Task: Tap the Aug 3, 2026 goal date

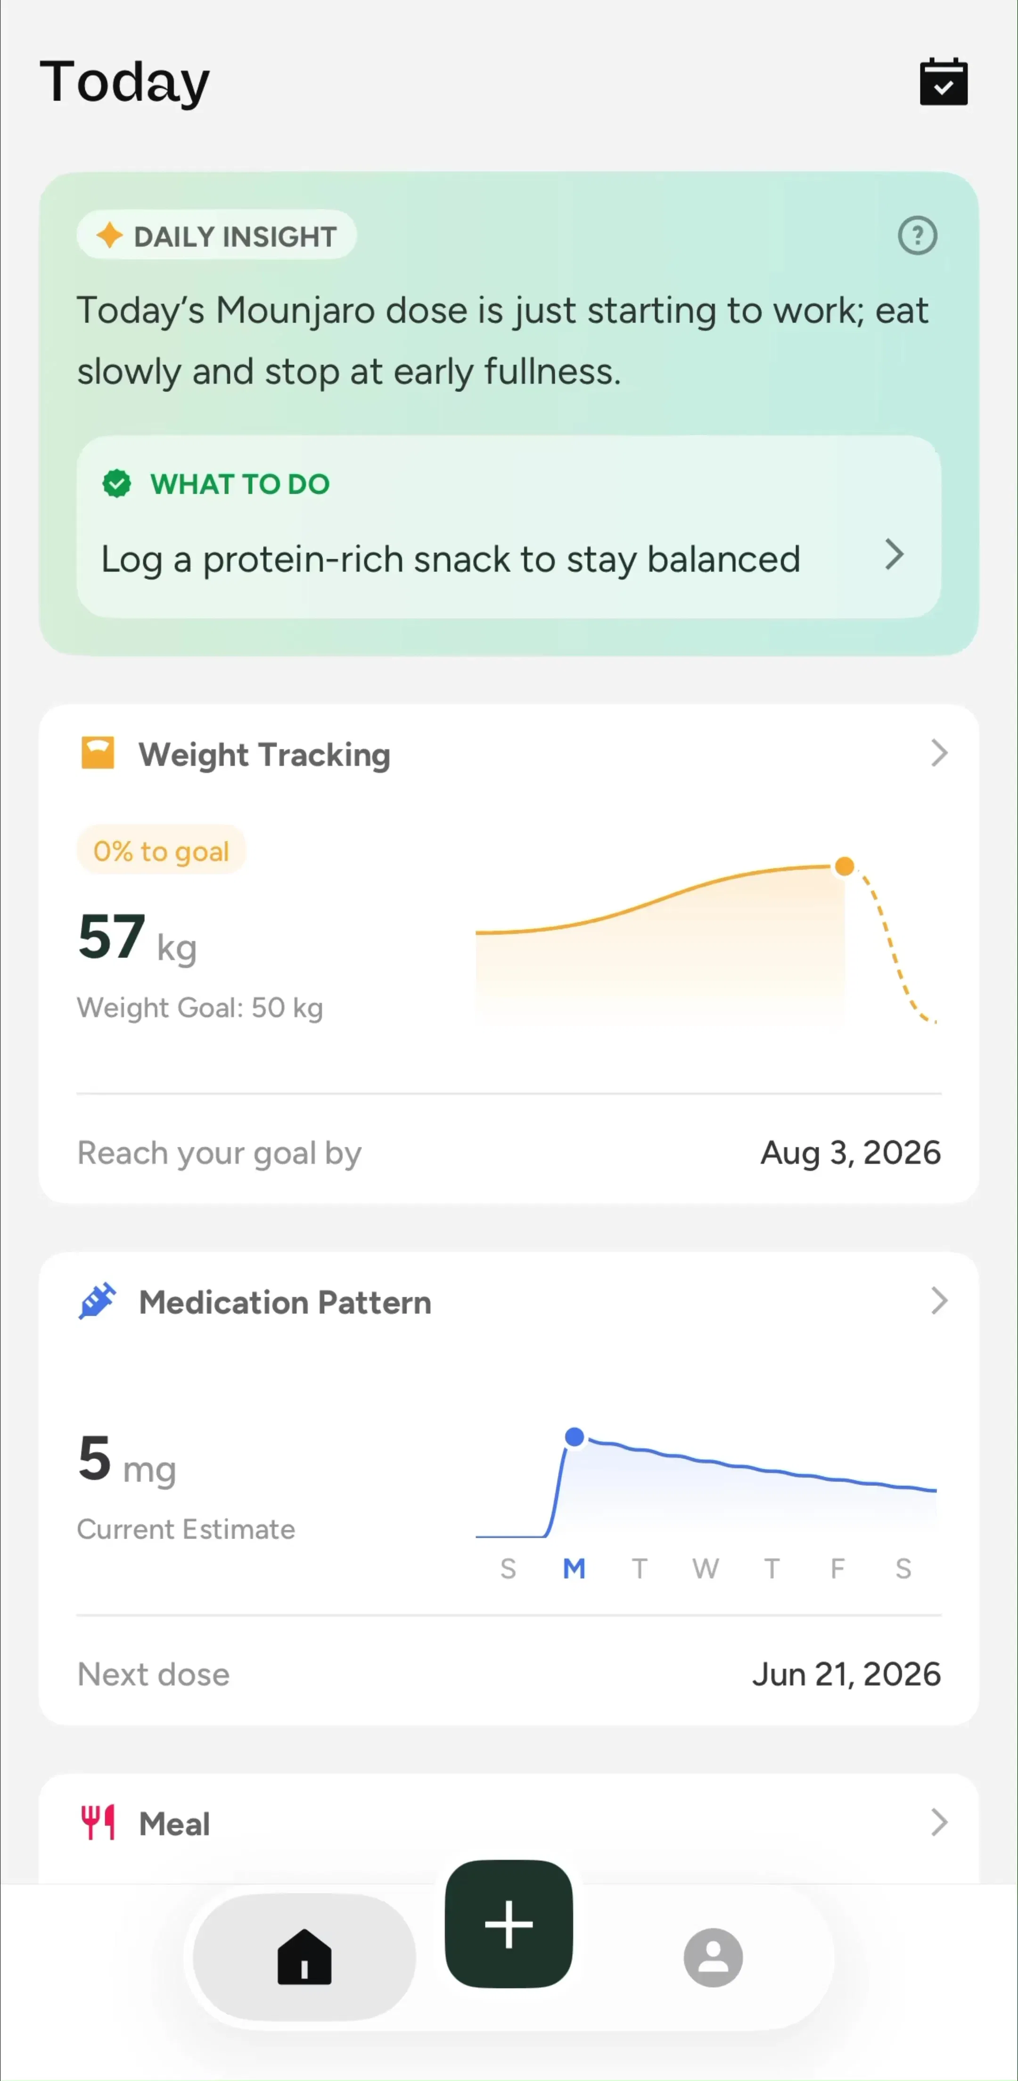Action: click(850, 1153)
